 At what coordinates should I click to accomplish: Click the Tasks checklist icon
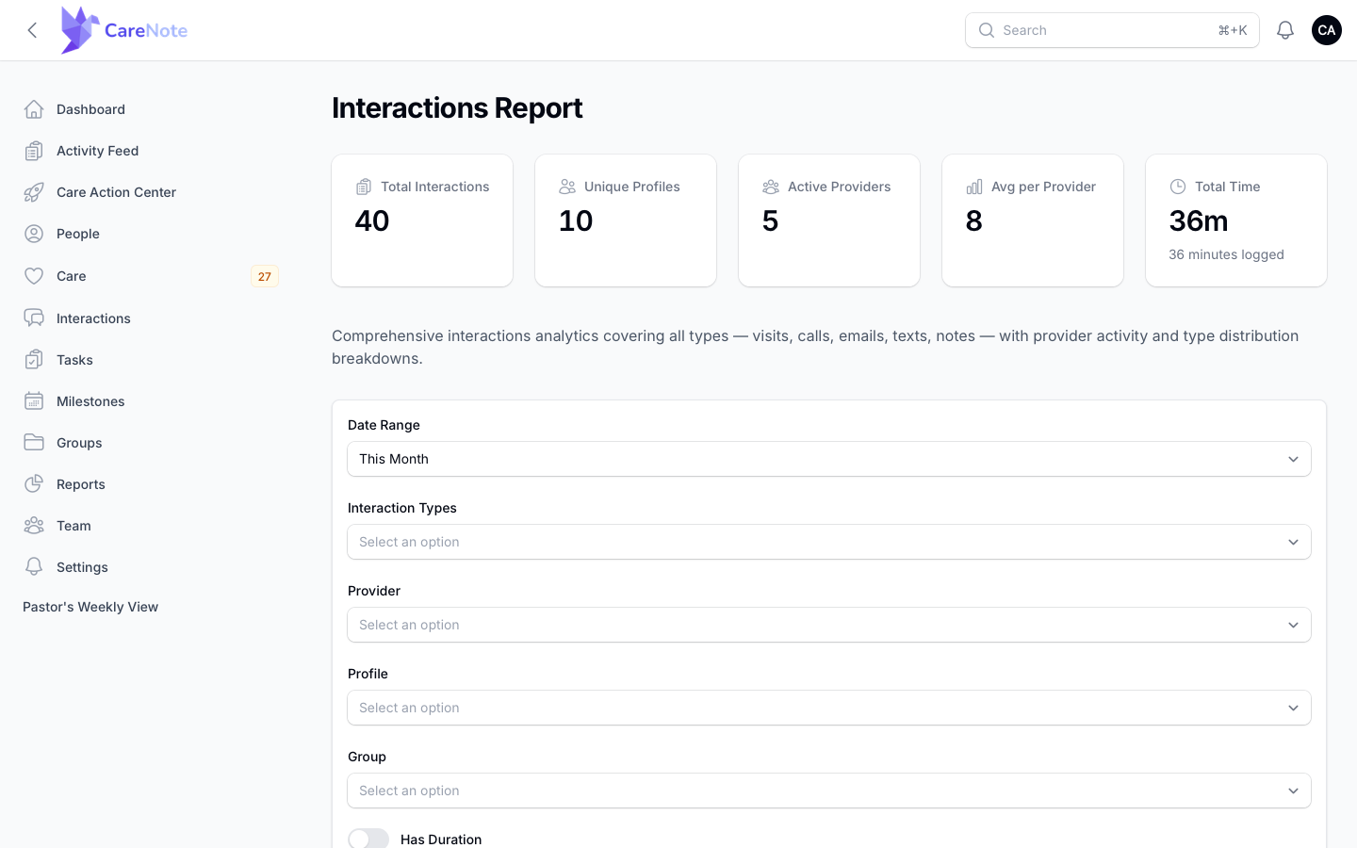34,360
